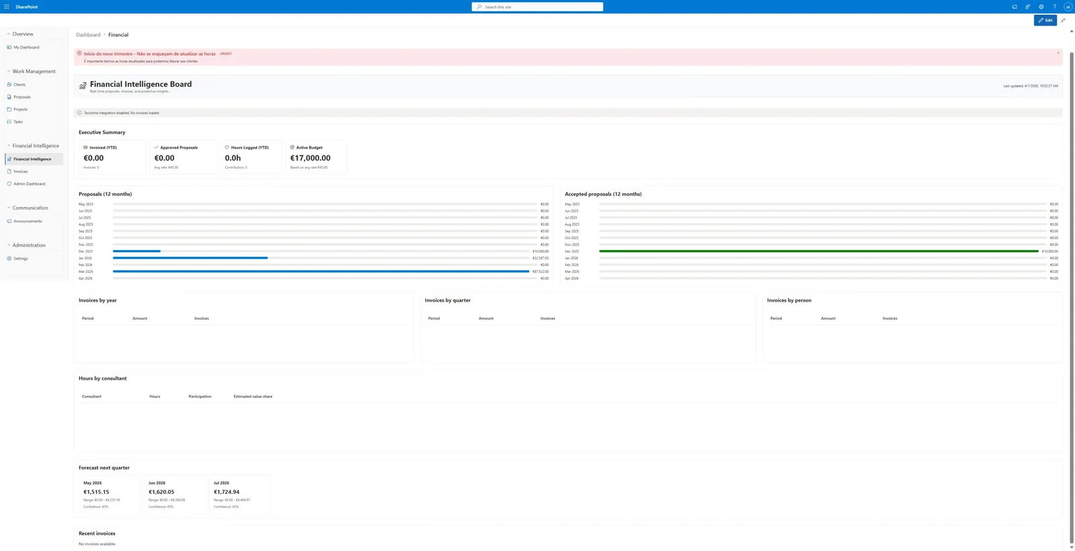This screenshot has width=1075, height=551.
Task: Open the Help question mark icon
Action: [1055, 7]
